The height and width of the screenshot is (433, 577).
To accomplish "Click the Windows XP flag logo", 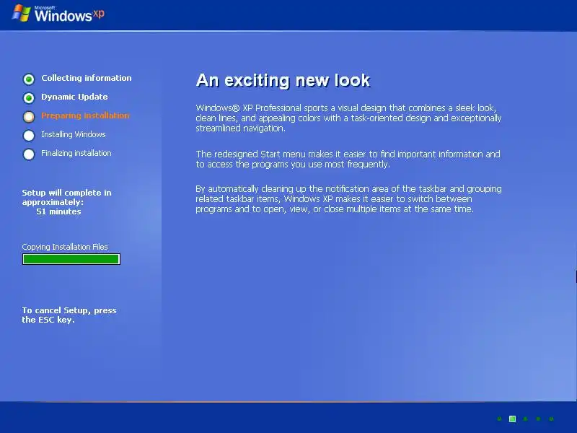I will [x=21, y=13].
